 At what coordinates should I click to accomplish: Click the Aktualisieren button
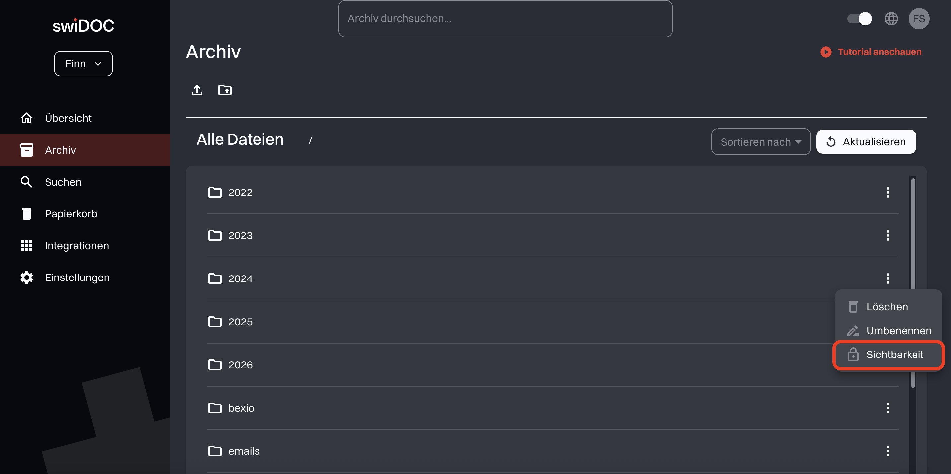tap(866, 142)
